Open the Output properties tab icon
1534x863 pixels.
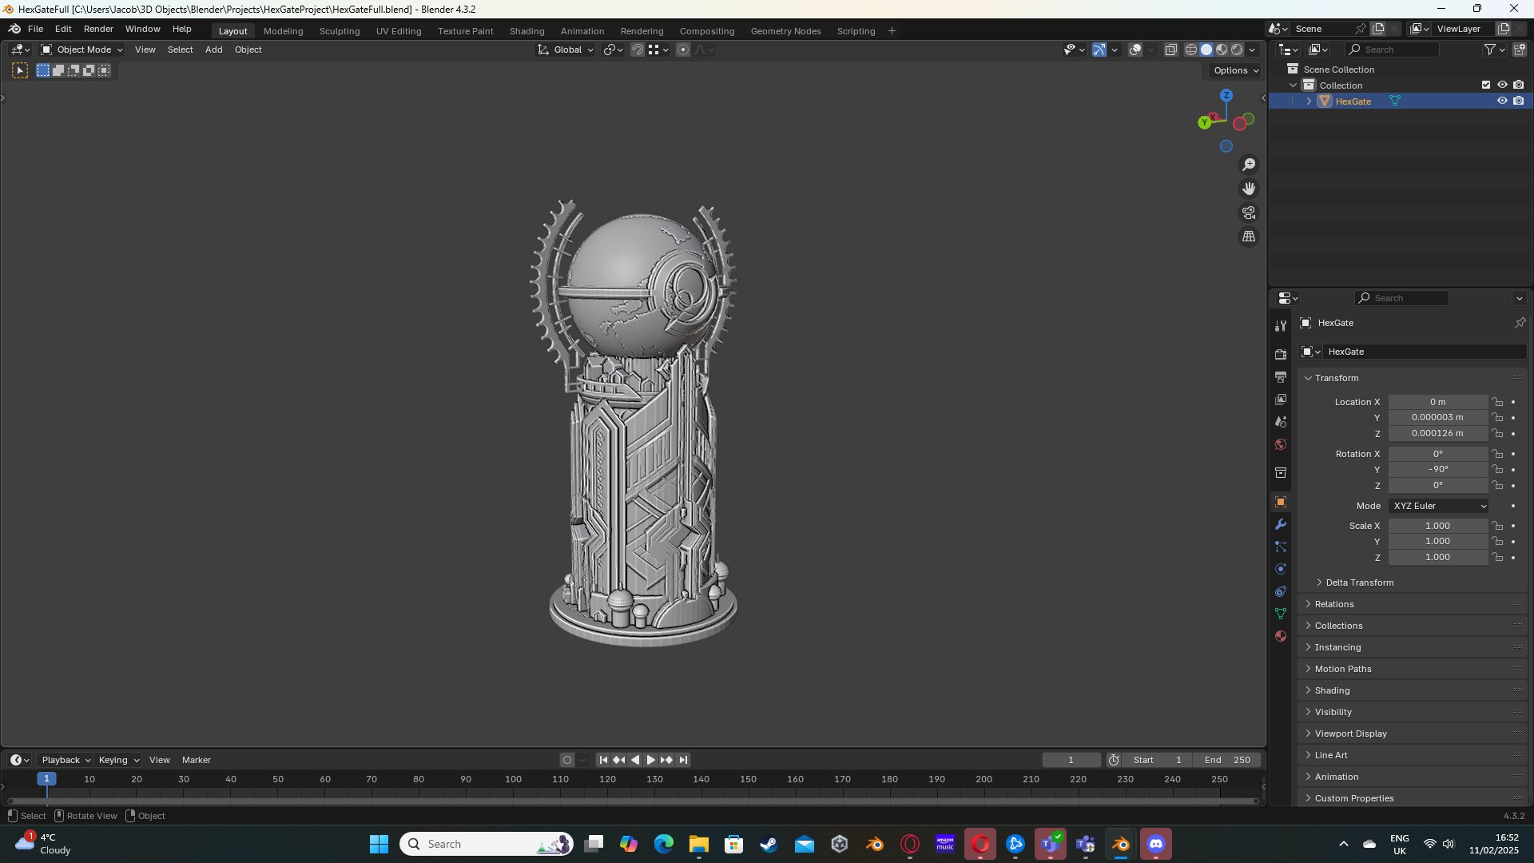[1281, 376]
